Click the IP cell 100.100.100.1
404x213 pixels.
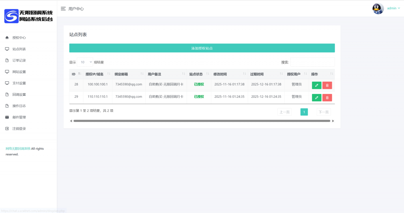tap(98, 84)
